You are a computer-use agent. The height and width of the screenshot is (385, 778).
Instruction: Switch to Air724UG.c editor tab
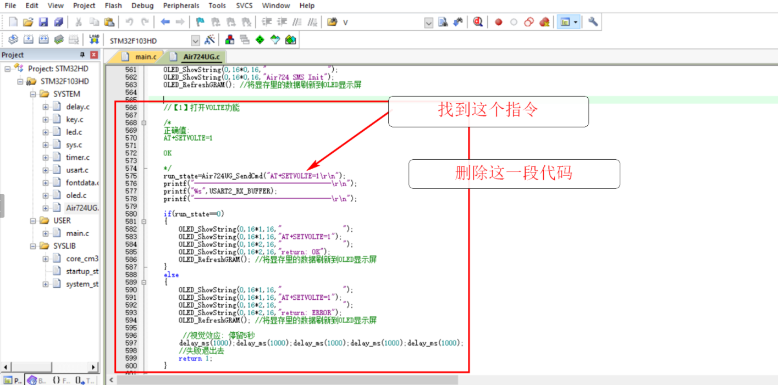(196, 57)
